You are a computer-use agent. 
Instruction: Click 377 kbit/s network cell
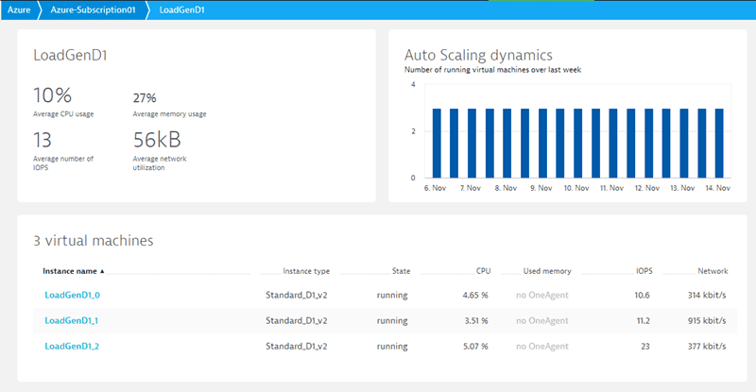click(x=707, y=347)
